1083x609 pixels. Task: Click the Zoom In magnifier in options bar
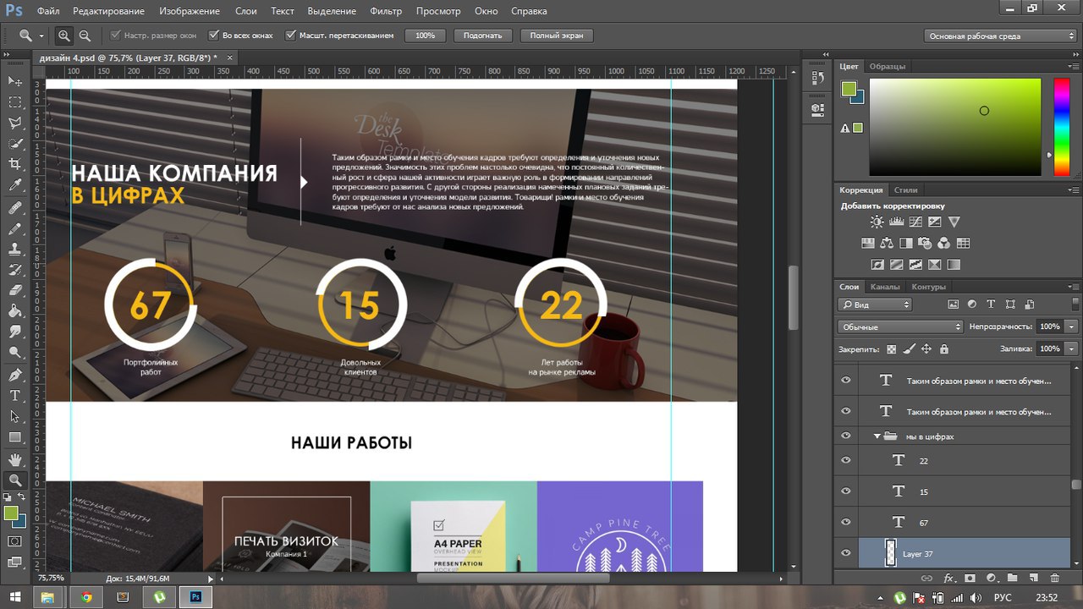[x=64, y=36]
